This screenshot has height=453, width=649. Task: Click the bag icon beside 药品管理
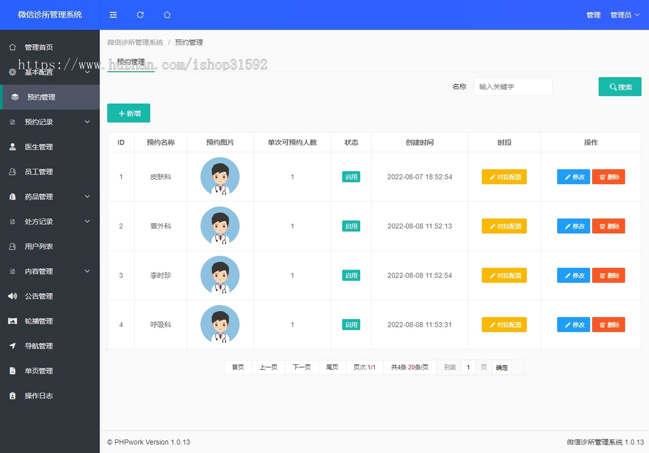(x=13, y=197)
